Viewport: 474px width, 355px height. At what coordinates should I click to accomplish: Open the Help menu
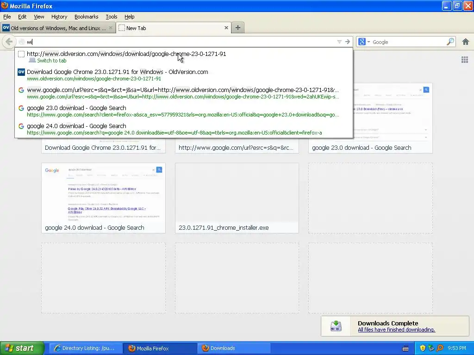130,17
